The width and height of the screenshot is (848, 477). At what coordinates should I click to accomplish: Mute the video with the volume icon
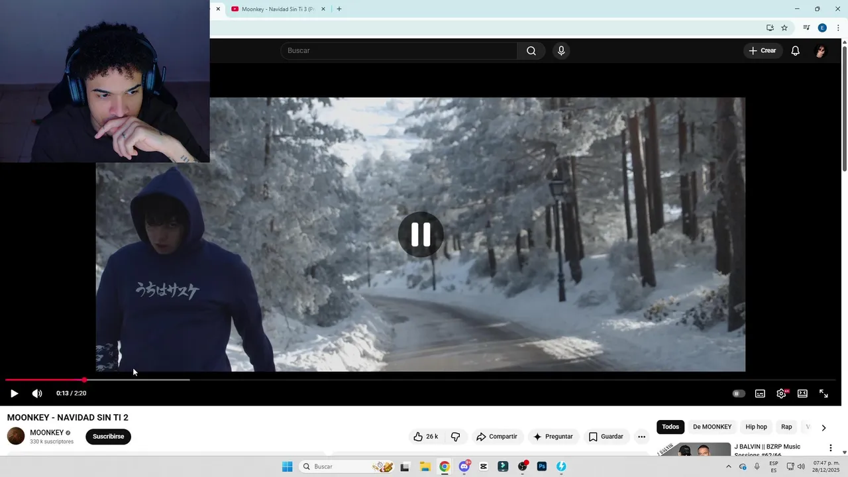pyautogui.click(x=37, y=394)
